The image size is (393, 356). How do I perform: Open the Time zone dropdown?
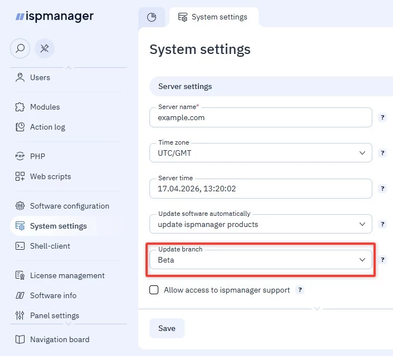260,153
